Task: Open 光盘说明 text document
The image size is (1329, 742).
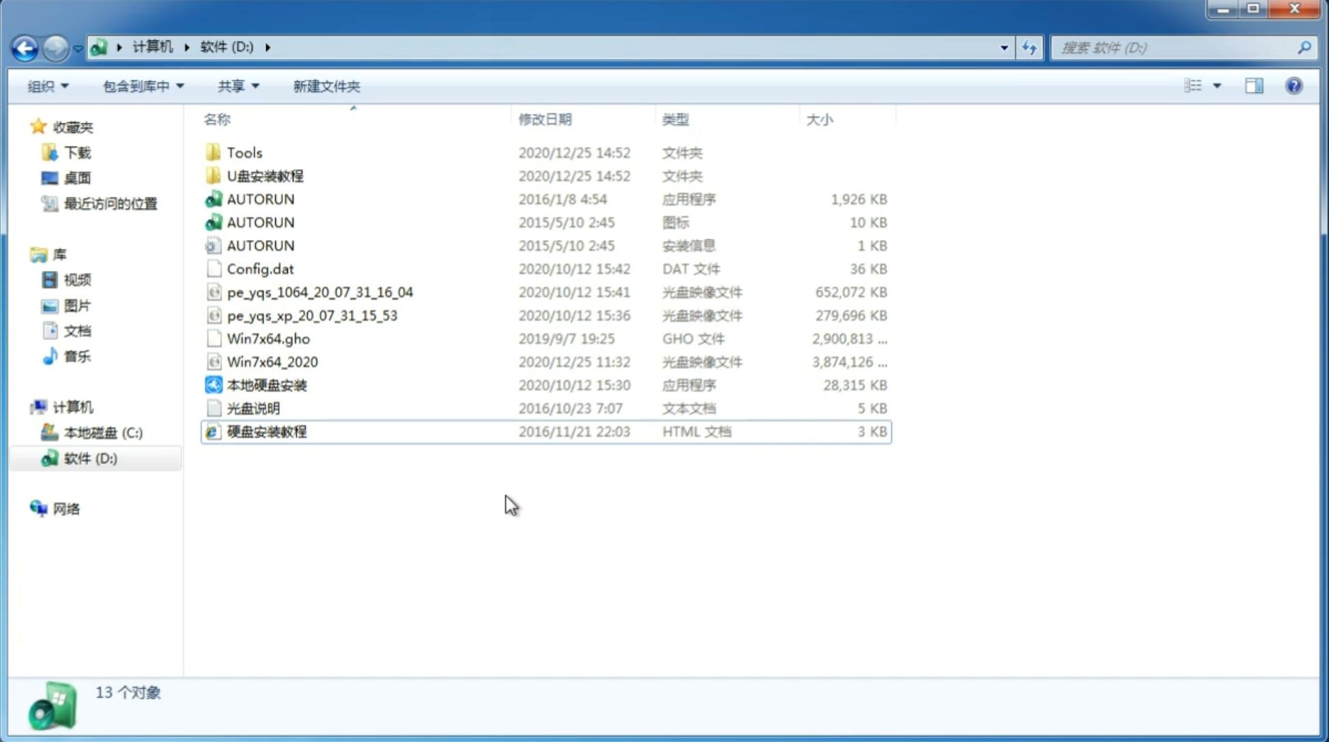Action: 254,409
